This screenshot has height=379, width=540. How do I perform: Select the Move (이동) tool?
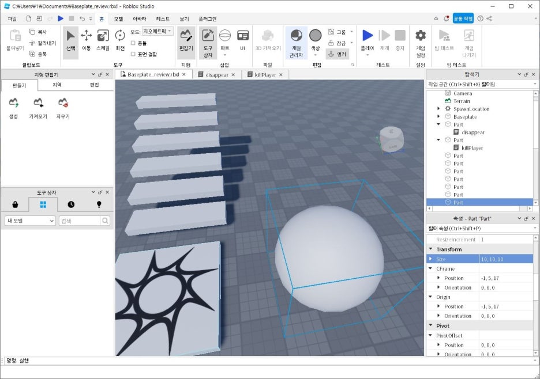coord(86,40)
